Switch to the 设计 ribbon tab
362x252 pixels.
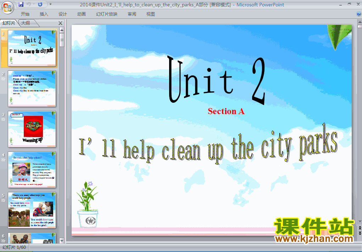(62, 14)
